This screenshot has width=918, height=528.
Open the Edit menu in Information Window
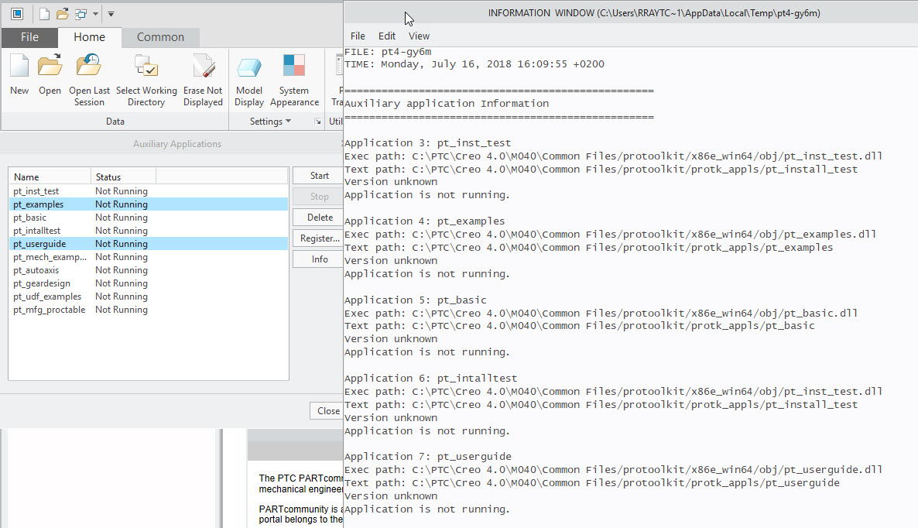pos(386,36)
